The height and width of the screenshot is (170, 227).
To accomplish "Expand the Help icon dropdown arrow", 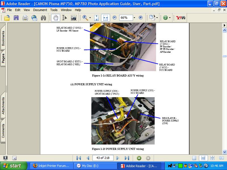I will click(x=170, y=18).
